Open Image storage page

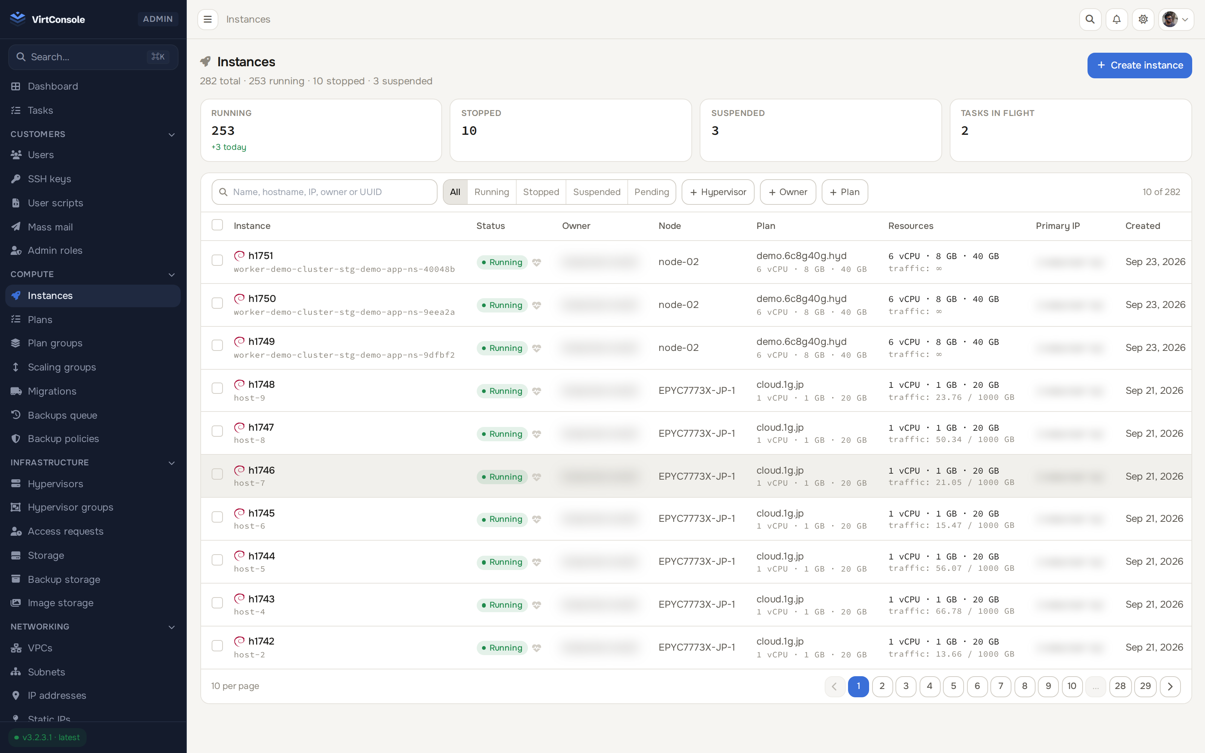(93, 603)
